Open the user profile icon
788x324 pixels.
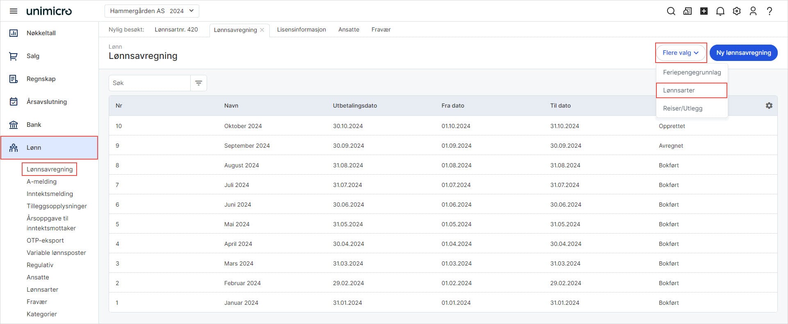pyautogui.click(x=753, y=11)
